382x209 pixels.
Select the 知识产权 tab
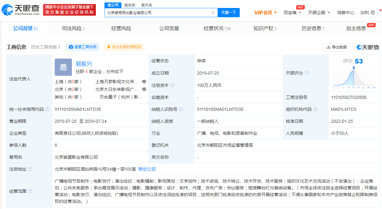265,29
